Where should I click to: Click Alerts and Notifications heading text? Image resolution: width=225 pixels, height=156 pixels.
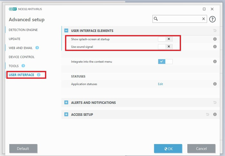[x=94, y=103]
